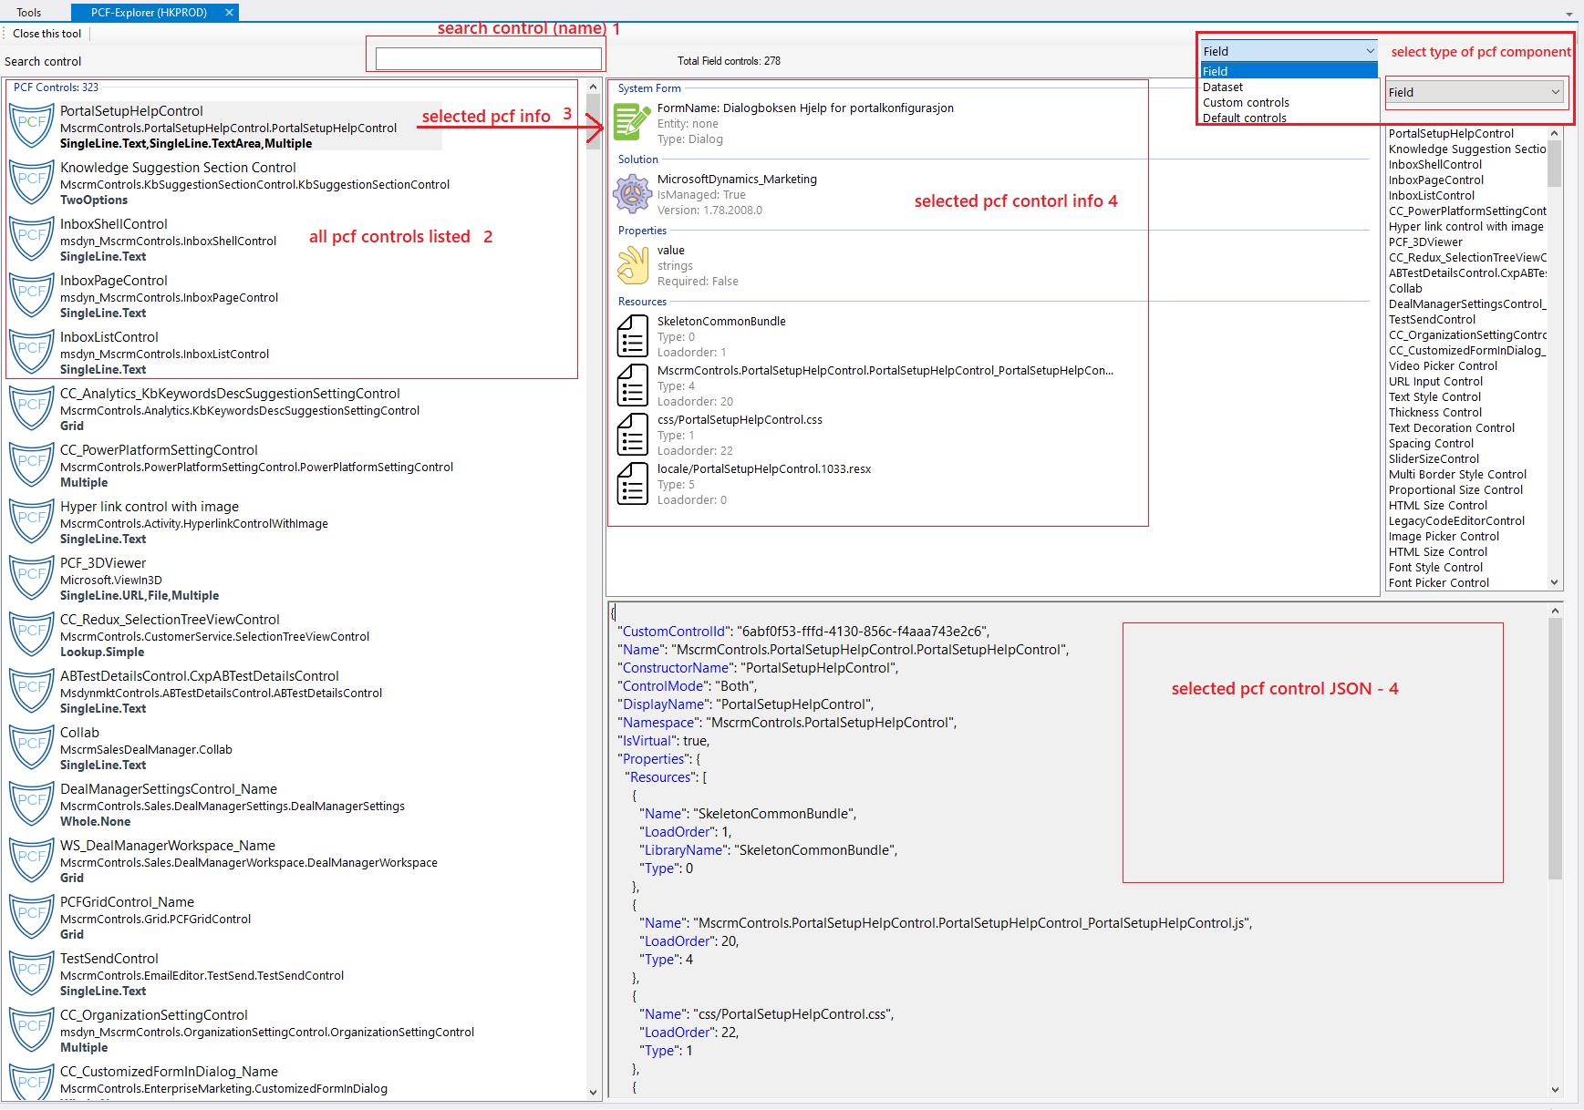Click right control list scroll up arrow
Screen dimensions: 1584x1110
1555,134
